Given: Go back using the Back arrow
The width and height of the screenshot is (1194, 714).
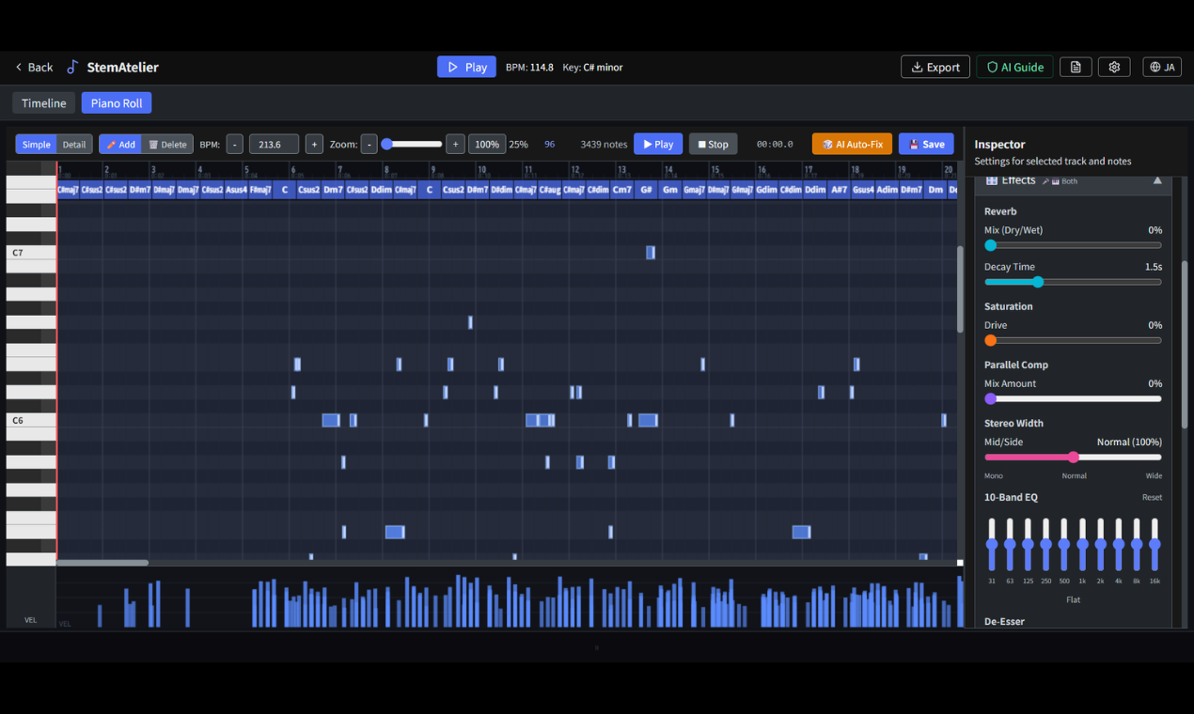Looking at the screenshot, I should pyautogui.click(x=34, y=68).
